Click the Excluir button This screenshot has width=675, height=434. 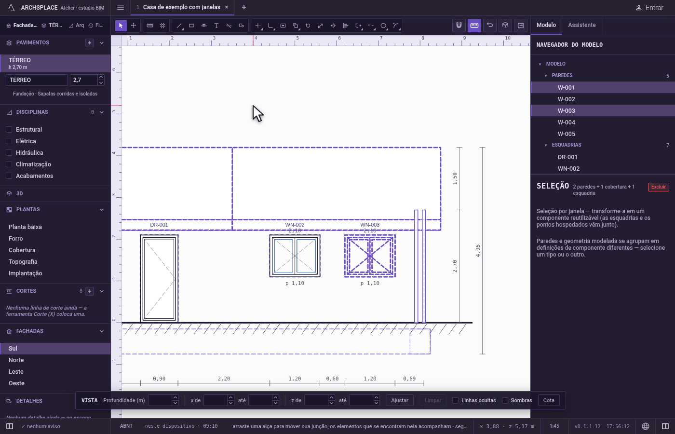pyautogui.click(x=659, y=187)
